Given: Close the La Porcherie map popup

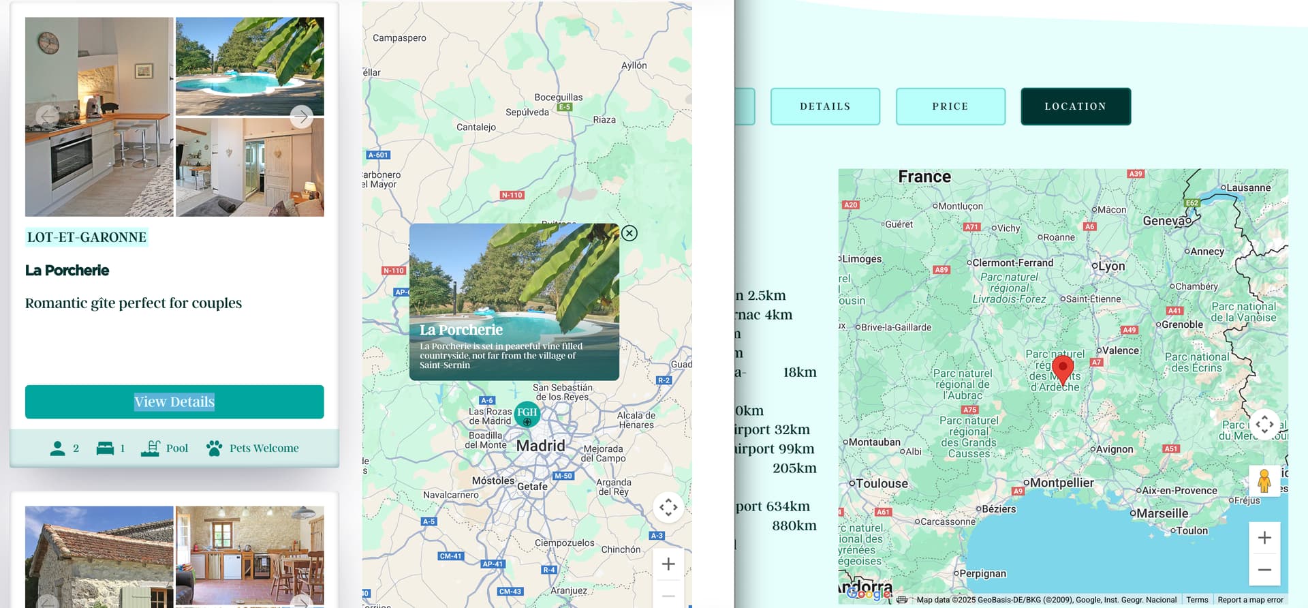Looking at the screenshot, I should point(629,233).
